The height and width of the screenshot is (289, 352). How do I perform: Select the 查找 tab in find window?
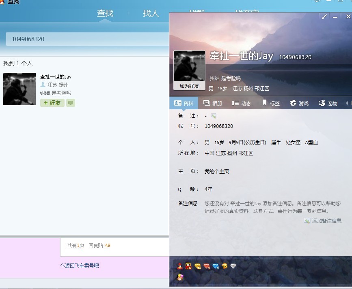click(x=105, y=13)
